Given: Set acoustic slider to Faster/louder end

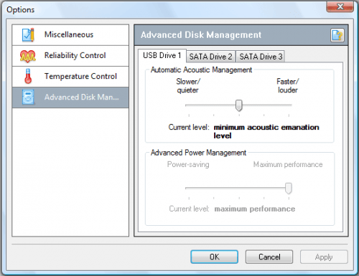Looking at the screenshot, I should click(x=289, y=105).
